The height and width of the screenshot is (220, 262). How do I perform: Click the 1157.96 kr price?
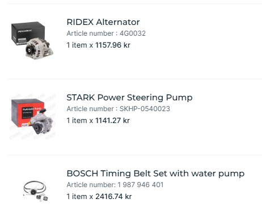tap(113, 45)
